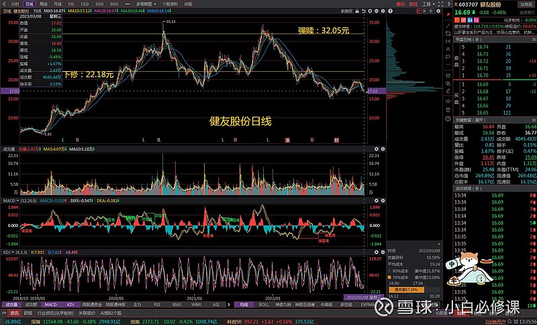Select the BIAS indicator tab

point(177,304)
